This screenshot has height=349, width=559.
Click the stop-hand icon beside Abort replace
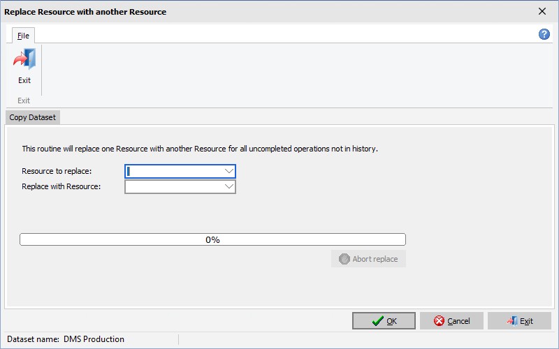(344, 259)
